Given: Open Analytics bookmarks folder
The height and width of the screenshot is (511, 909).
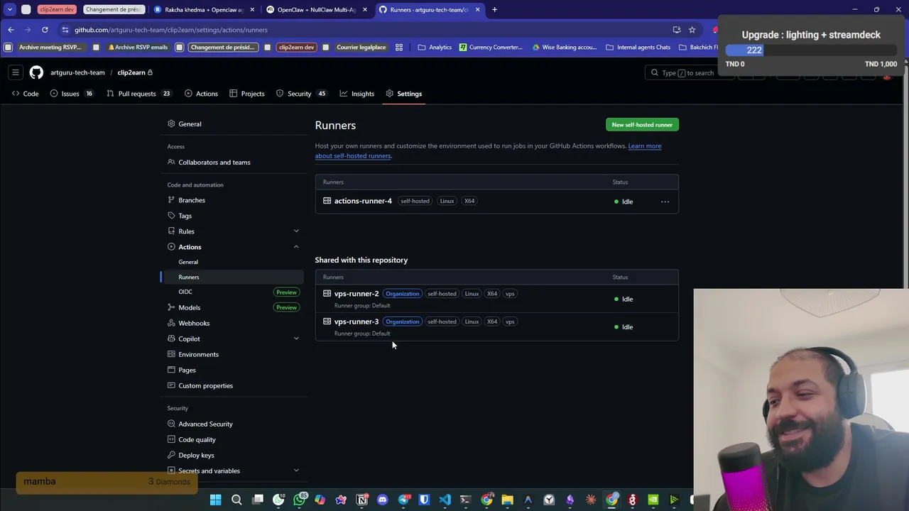Looking at the screenshot, I should pyautogui.click(x=435, y=48).
